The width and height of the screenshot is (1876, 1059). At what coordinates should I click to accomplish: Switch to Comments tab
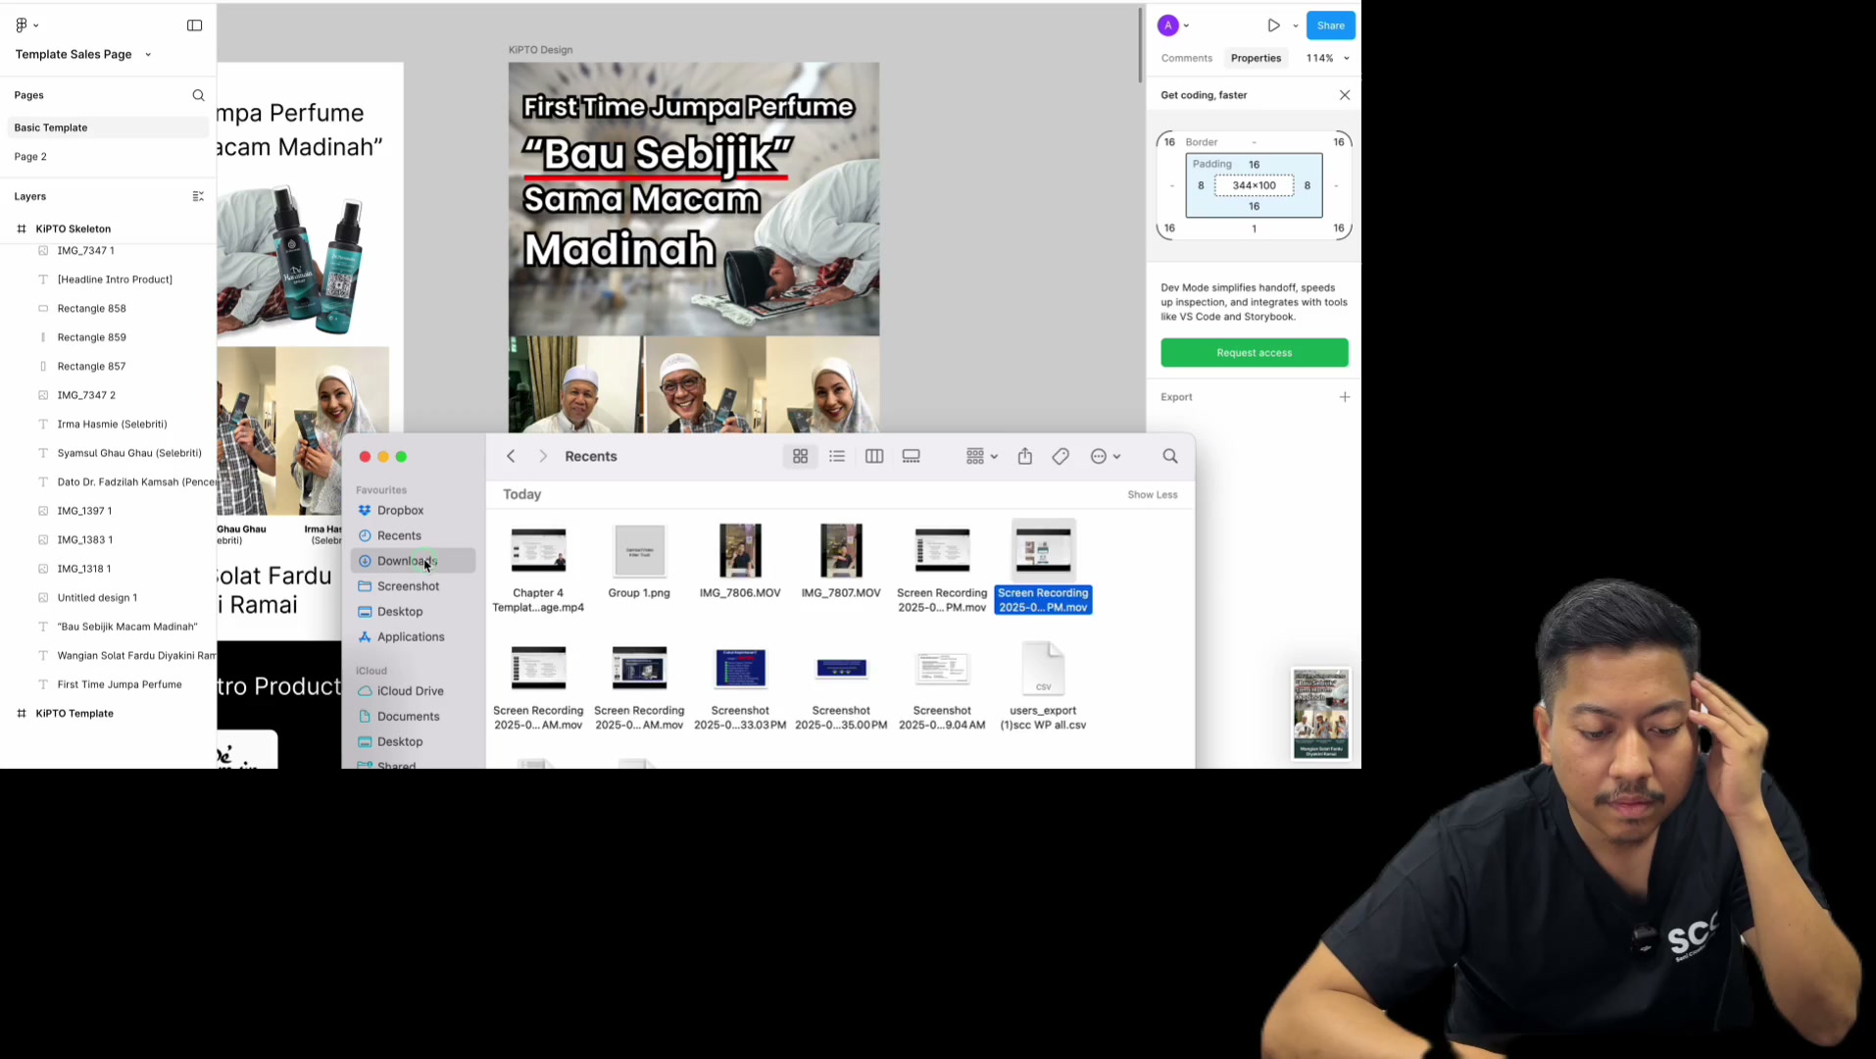tap(1187, 58)
